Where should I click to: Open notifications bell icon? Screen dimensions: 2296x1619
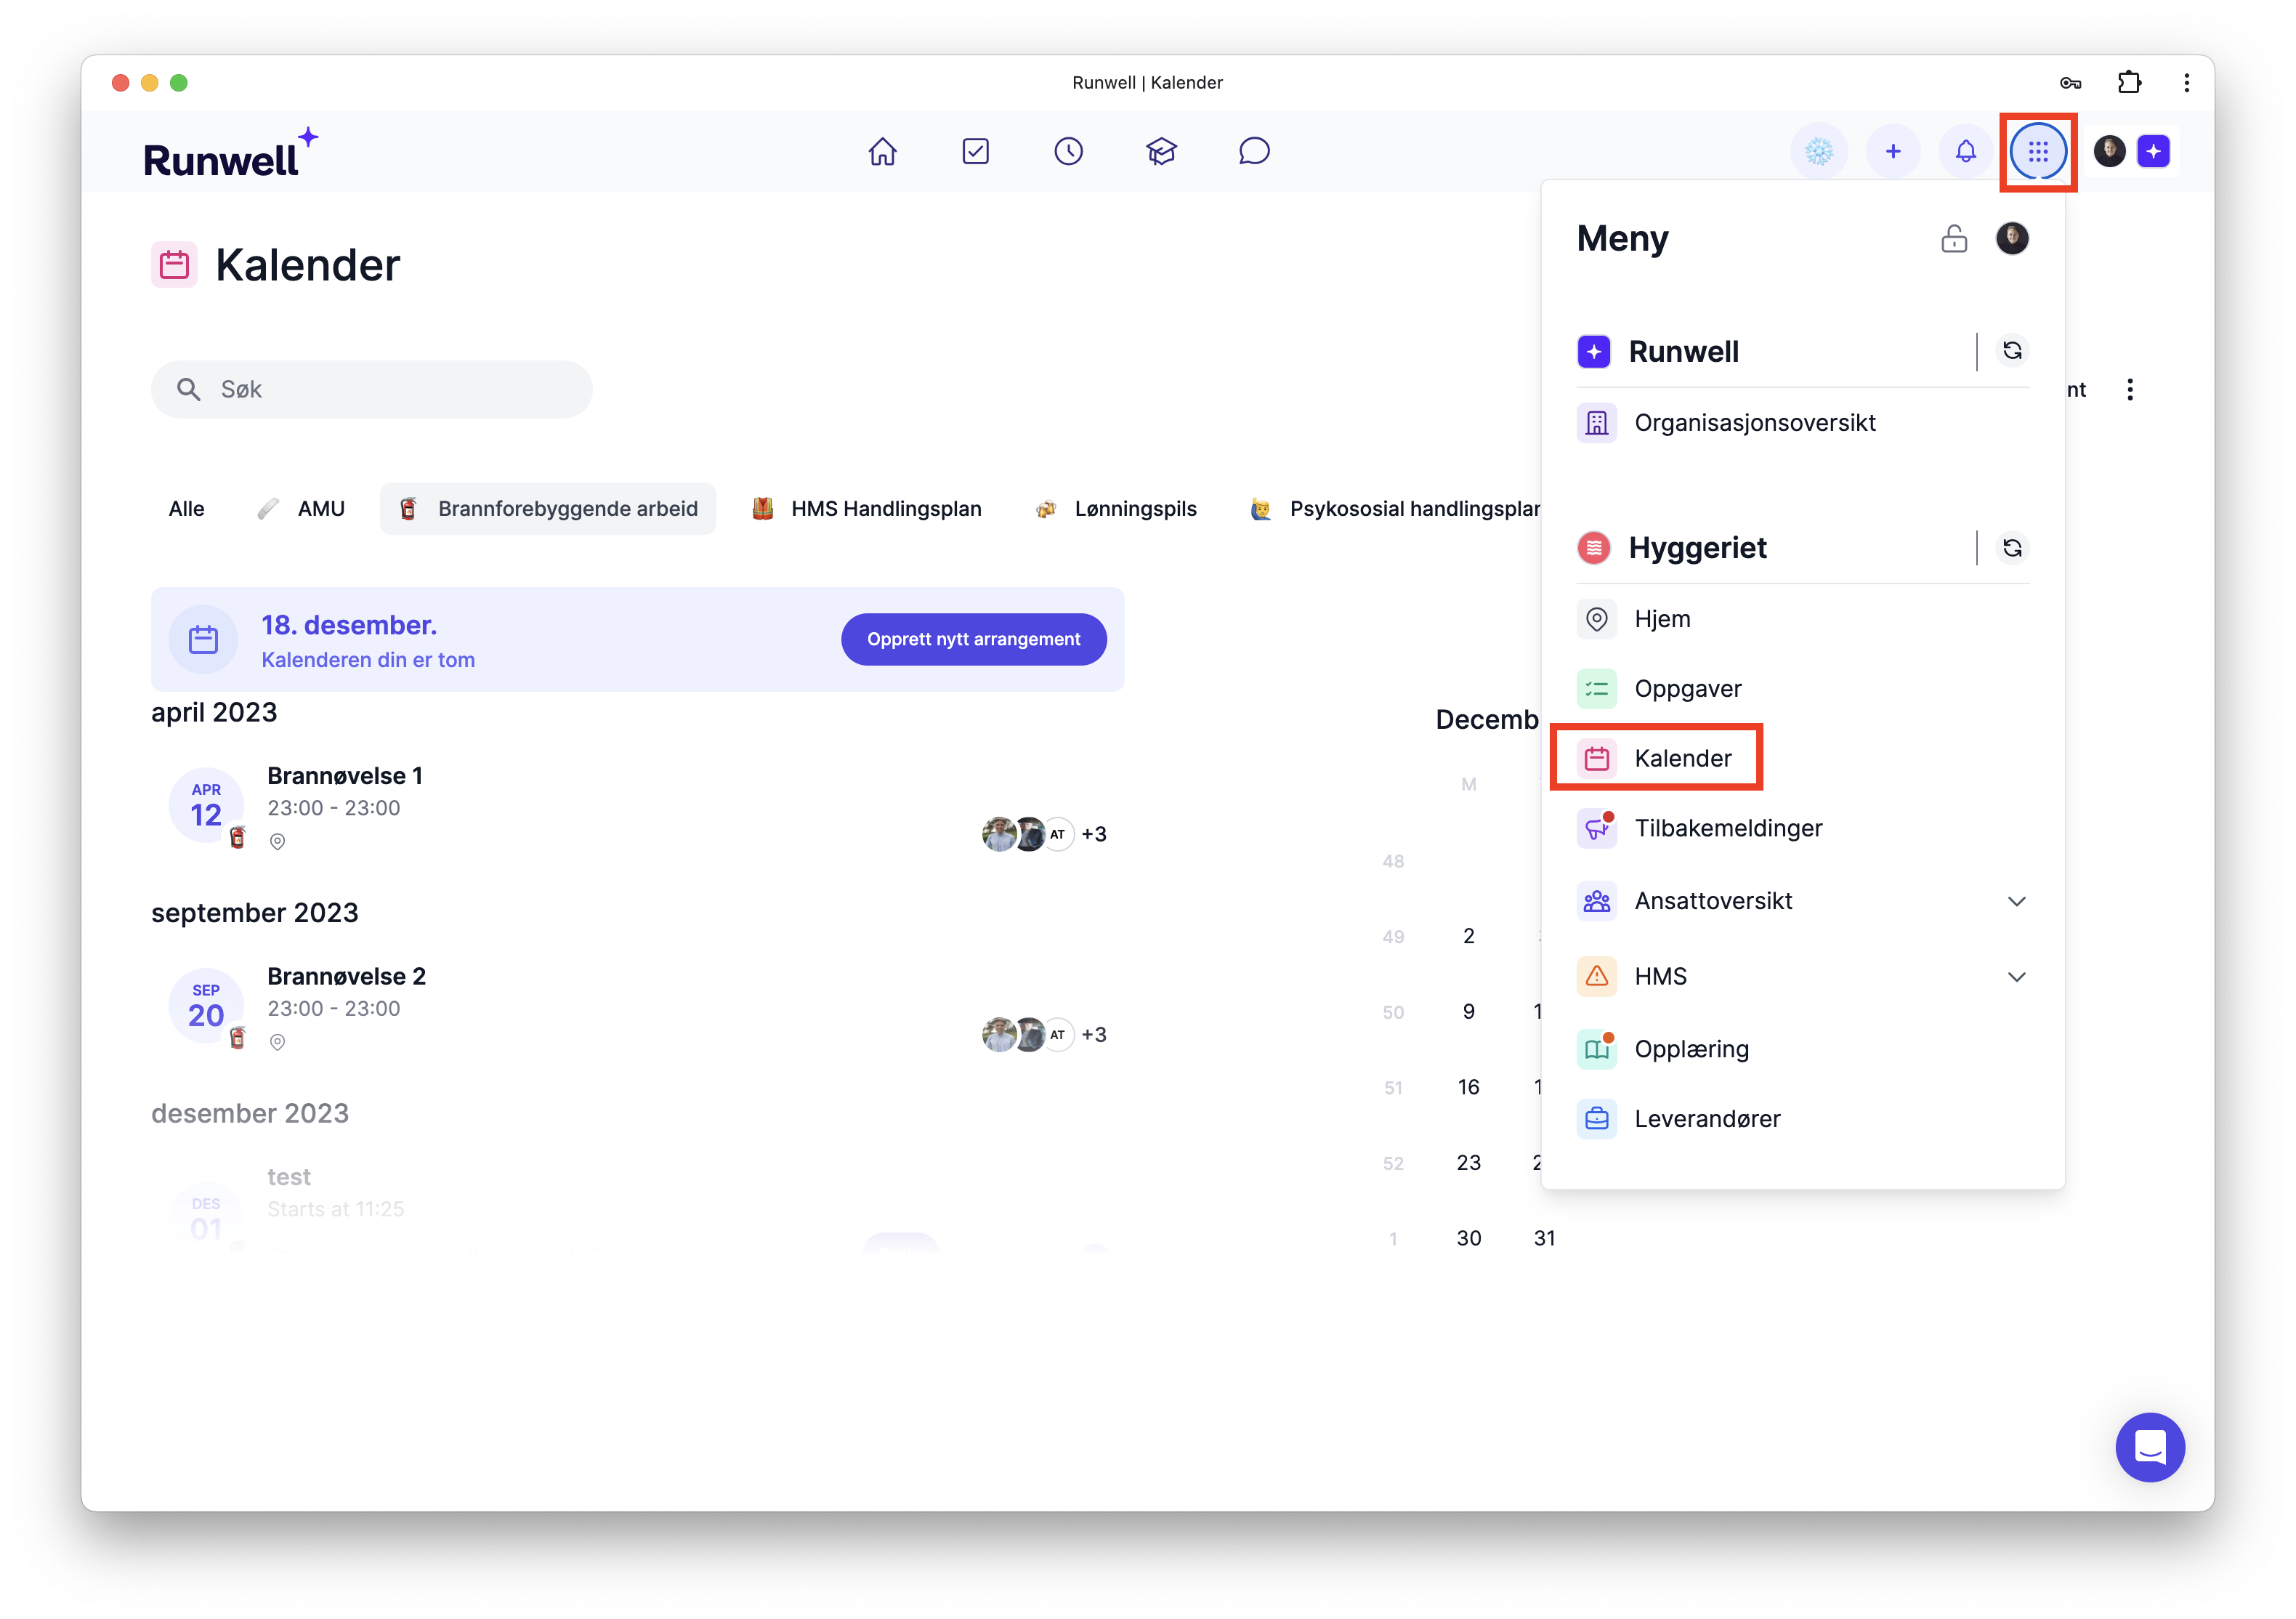1966,152
